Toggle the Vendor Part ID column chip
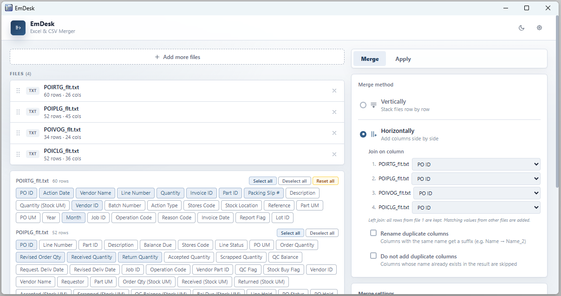The width and height of the screenshot is (561, 296). pyautogui.click(x=213, y=270)
